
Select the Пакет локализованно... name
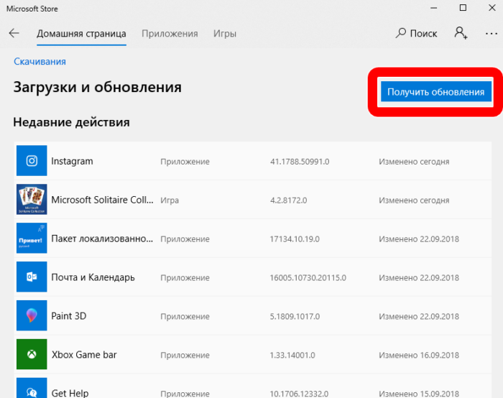click(102, 239)
